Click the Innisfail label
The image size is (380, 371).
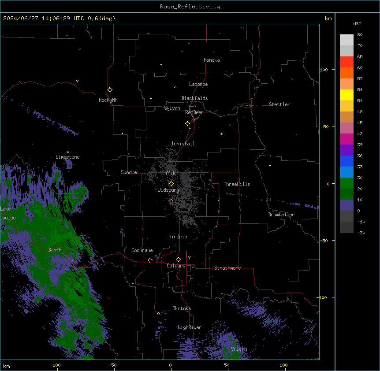click(x=183, y=144)
